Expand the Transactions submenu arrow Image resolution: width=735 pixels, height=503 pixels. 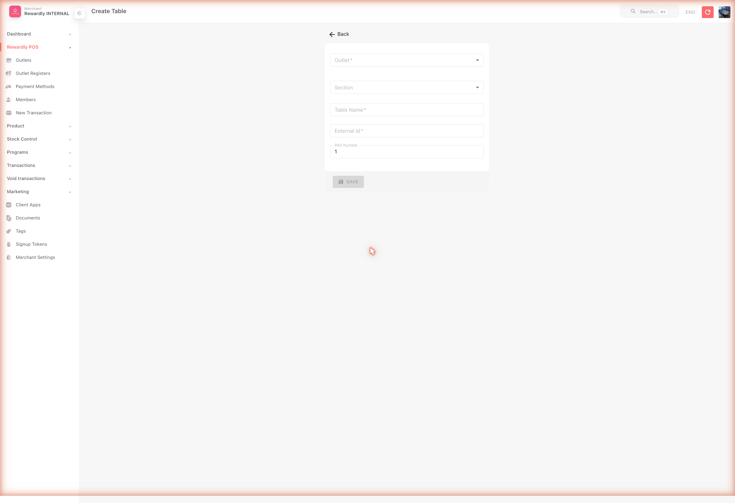coord(70,166)
